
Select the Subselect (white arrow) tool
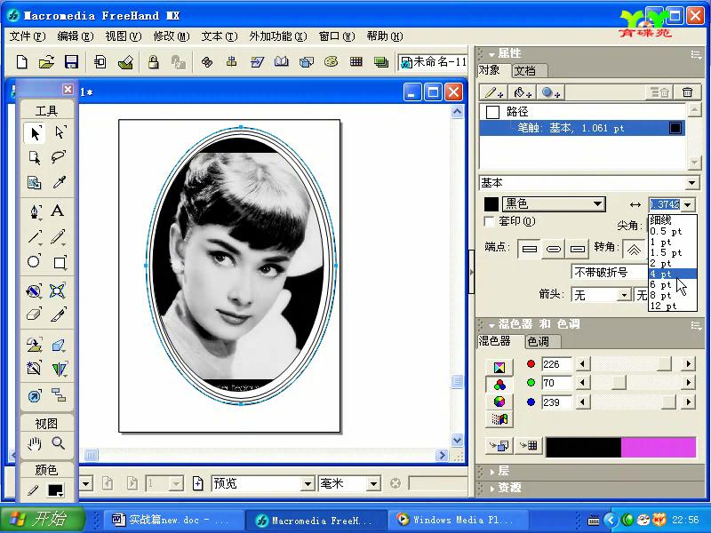[x=60, y=132]
